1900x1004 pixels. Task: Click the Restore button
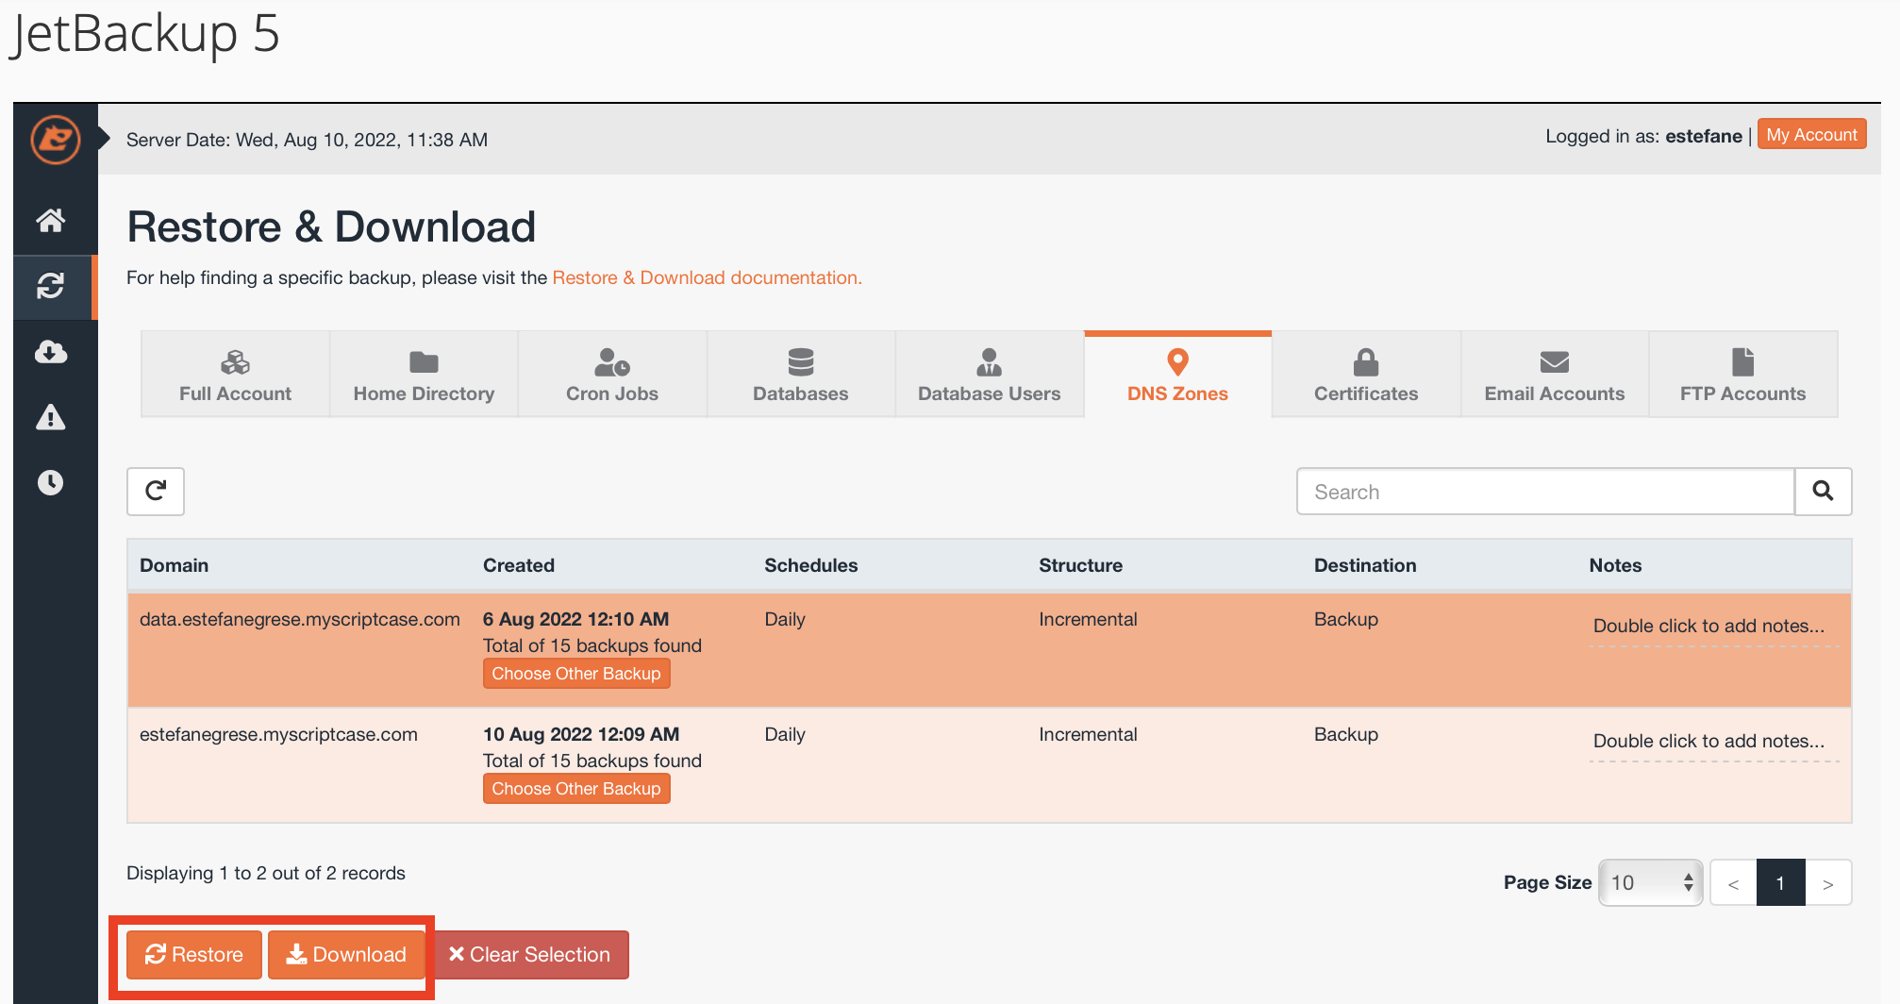[194, 955]
